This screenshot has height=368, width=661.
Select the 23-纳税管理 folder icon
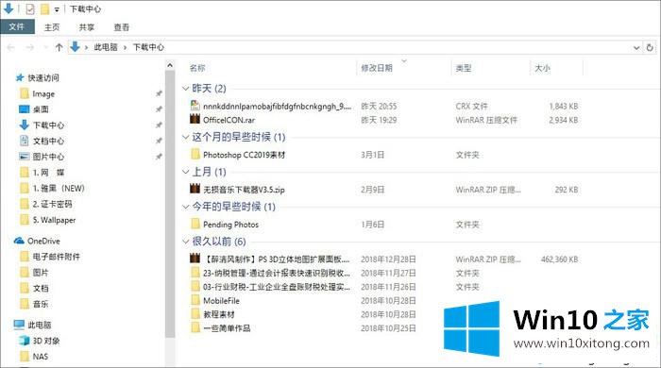195,273
